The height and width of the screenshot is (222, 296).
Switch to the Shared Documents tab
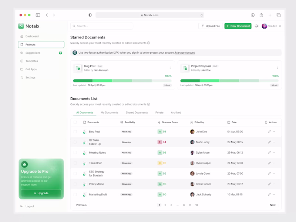coord(137,112)
